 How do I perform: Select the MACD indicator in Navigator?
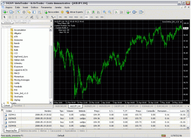pos(17,73)
